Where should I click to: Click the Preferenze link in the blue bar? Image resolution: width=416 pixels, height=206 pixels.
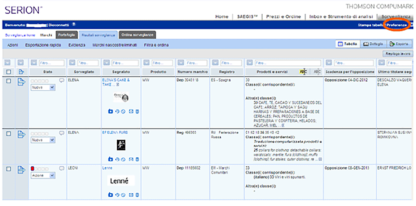[x=396, y=25]
